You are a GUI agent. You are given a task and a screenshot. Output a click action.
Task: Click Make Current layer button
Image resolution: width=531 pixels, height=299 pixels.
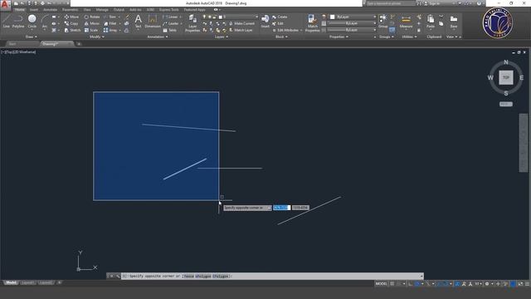click(x=241, y=23)
